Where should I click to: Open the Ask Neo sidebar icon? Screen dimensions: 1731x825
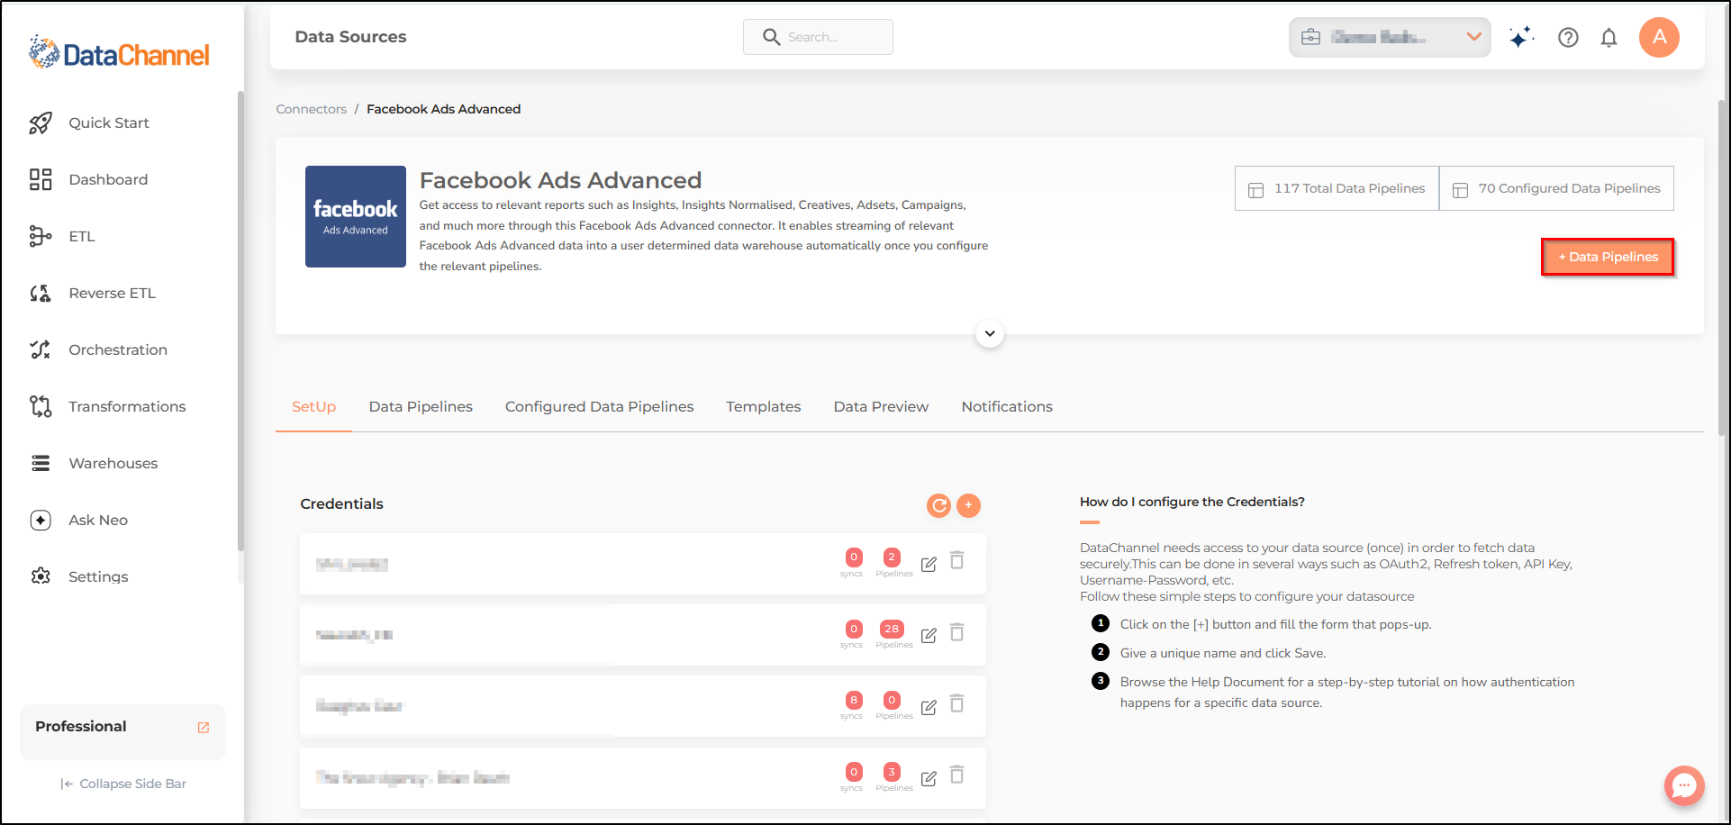(41, 520)
